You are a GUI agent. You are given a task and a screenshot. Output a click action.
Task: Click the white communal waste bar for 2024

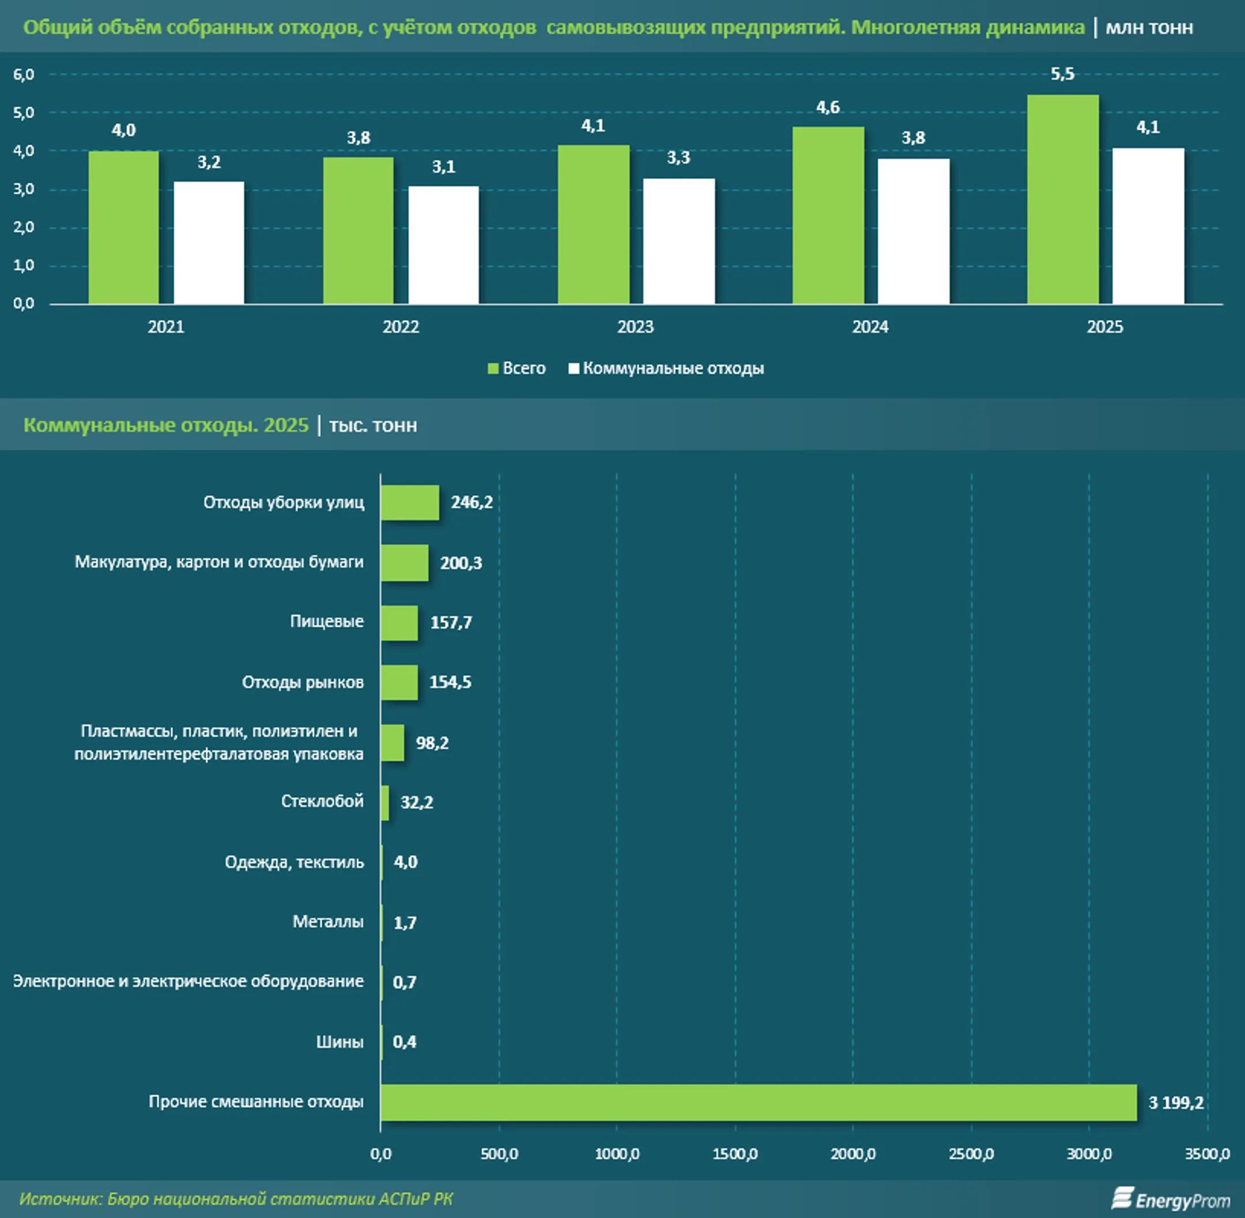coord(914,231)
